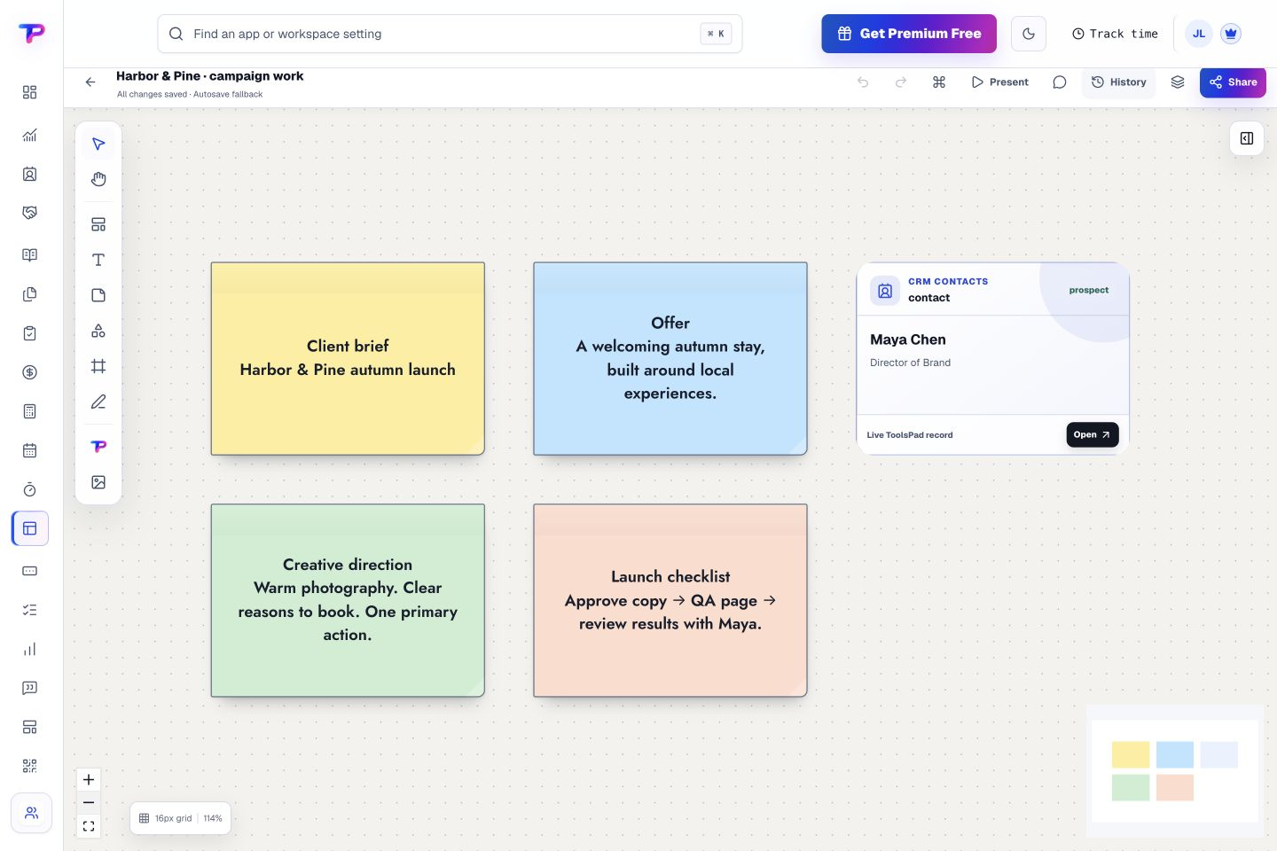Open the dollar finance app in sidebar
Image resolution: width=1277 pixels, height=851 pixels.
29,372
